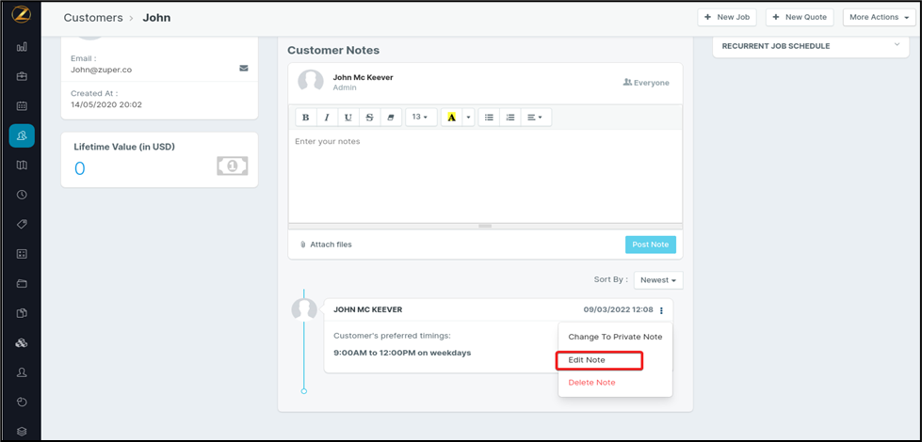The height and width of the screenshot is (442, 922).
Task: Open the calendar icon in sidebar
Action: 22,106
